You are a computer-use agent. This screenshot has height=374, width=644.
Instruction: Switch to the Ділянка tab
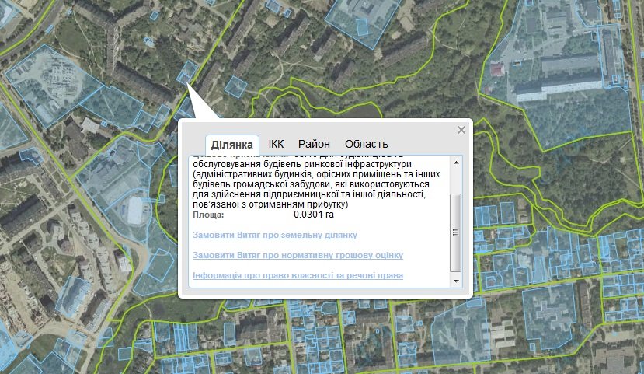pos(232,145)
